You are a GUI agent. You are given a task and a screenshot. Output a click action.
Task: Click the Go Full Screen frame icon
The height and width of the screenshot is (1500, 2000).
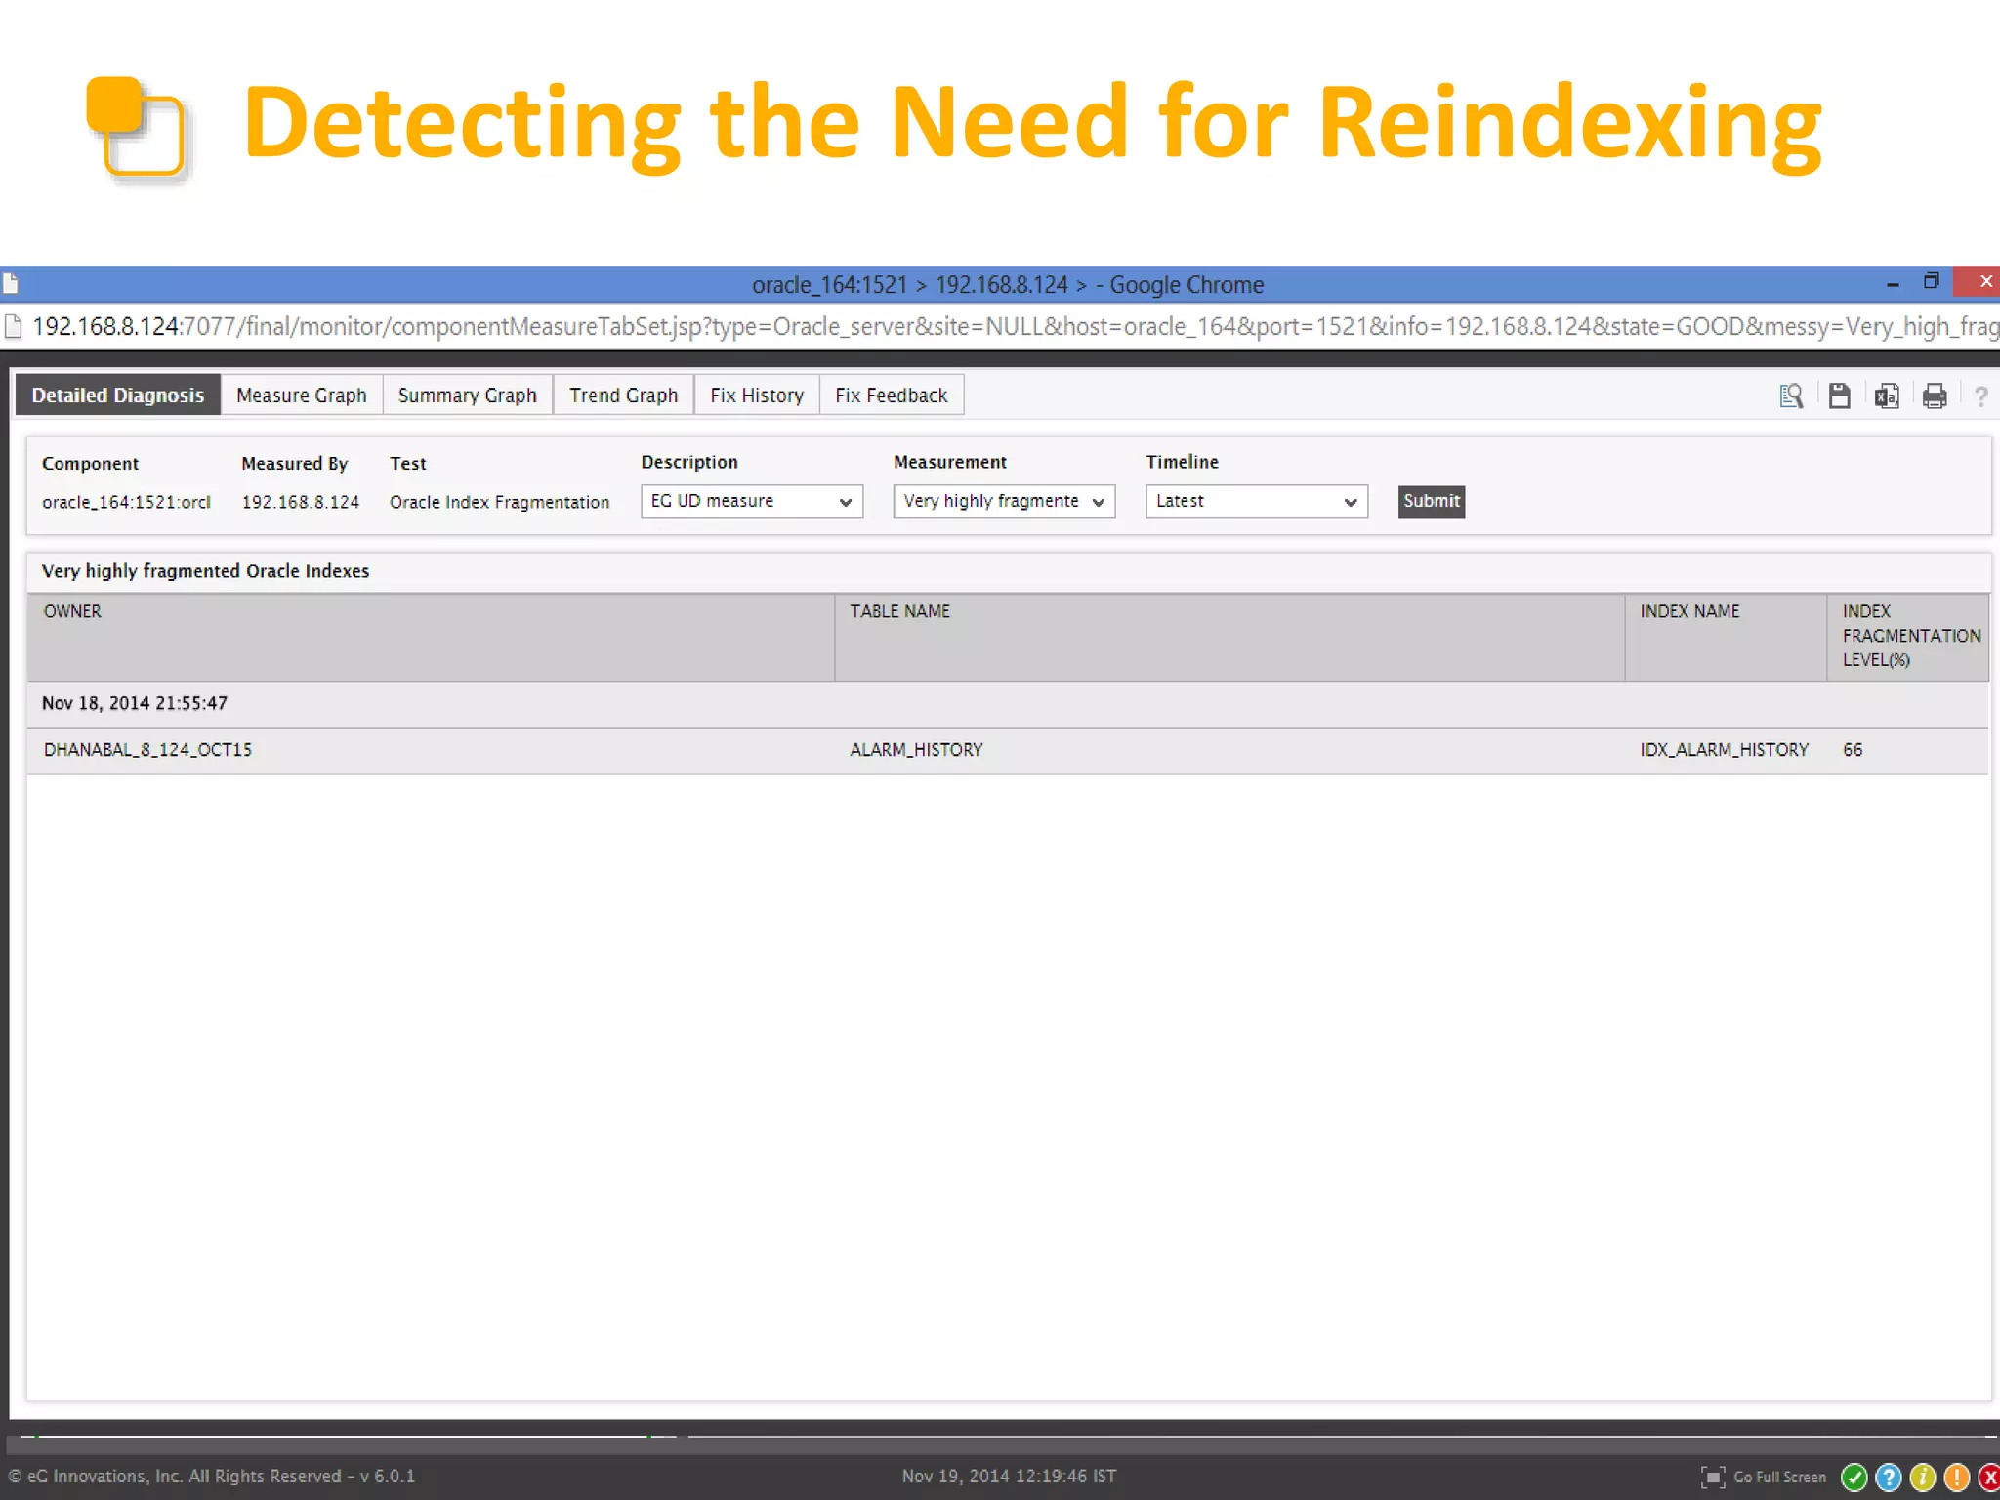(x=1713, y=1477)
